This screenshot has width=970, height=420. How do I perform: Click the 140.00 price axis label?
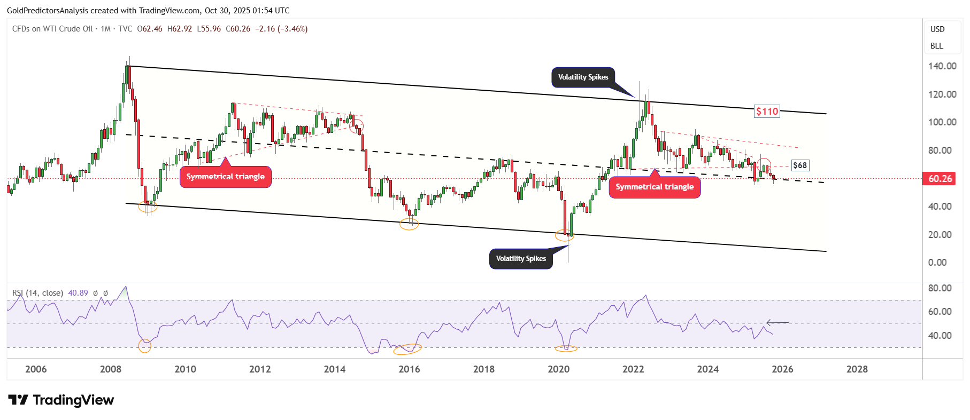942,66
